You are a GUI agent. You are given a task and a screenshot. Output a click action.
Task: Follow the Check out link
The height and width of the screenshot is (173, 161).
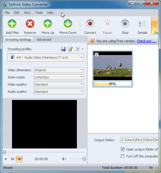pyautogui.click(x=146, y=41)
